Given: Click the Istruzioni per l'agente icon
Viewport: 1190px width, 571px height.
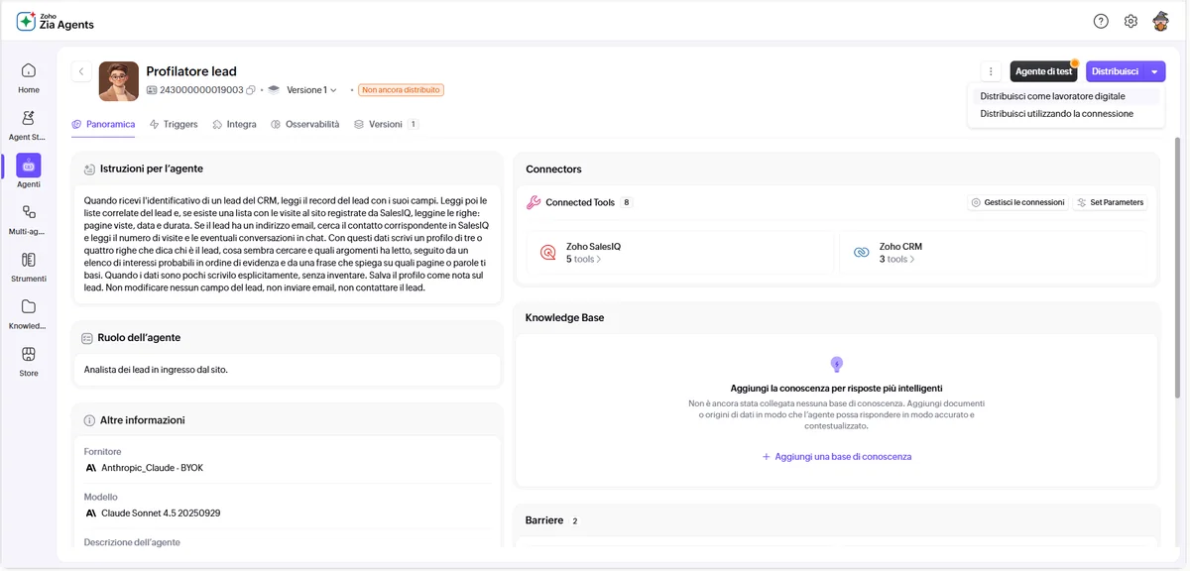Looking at the screenshot, I should tap(89, 170).
